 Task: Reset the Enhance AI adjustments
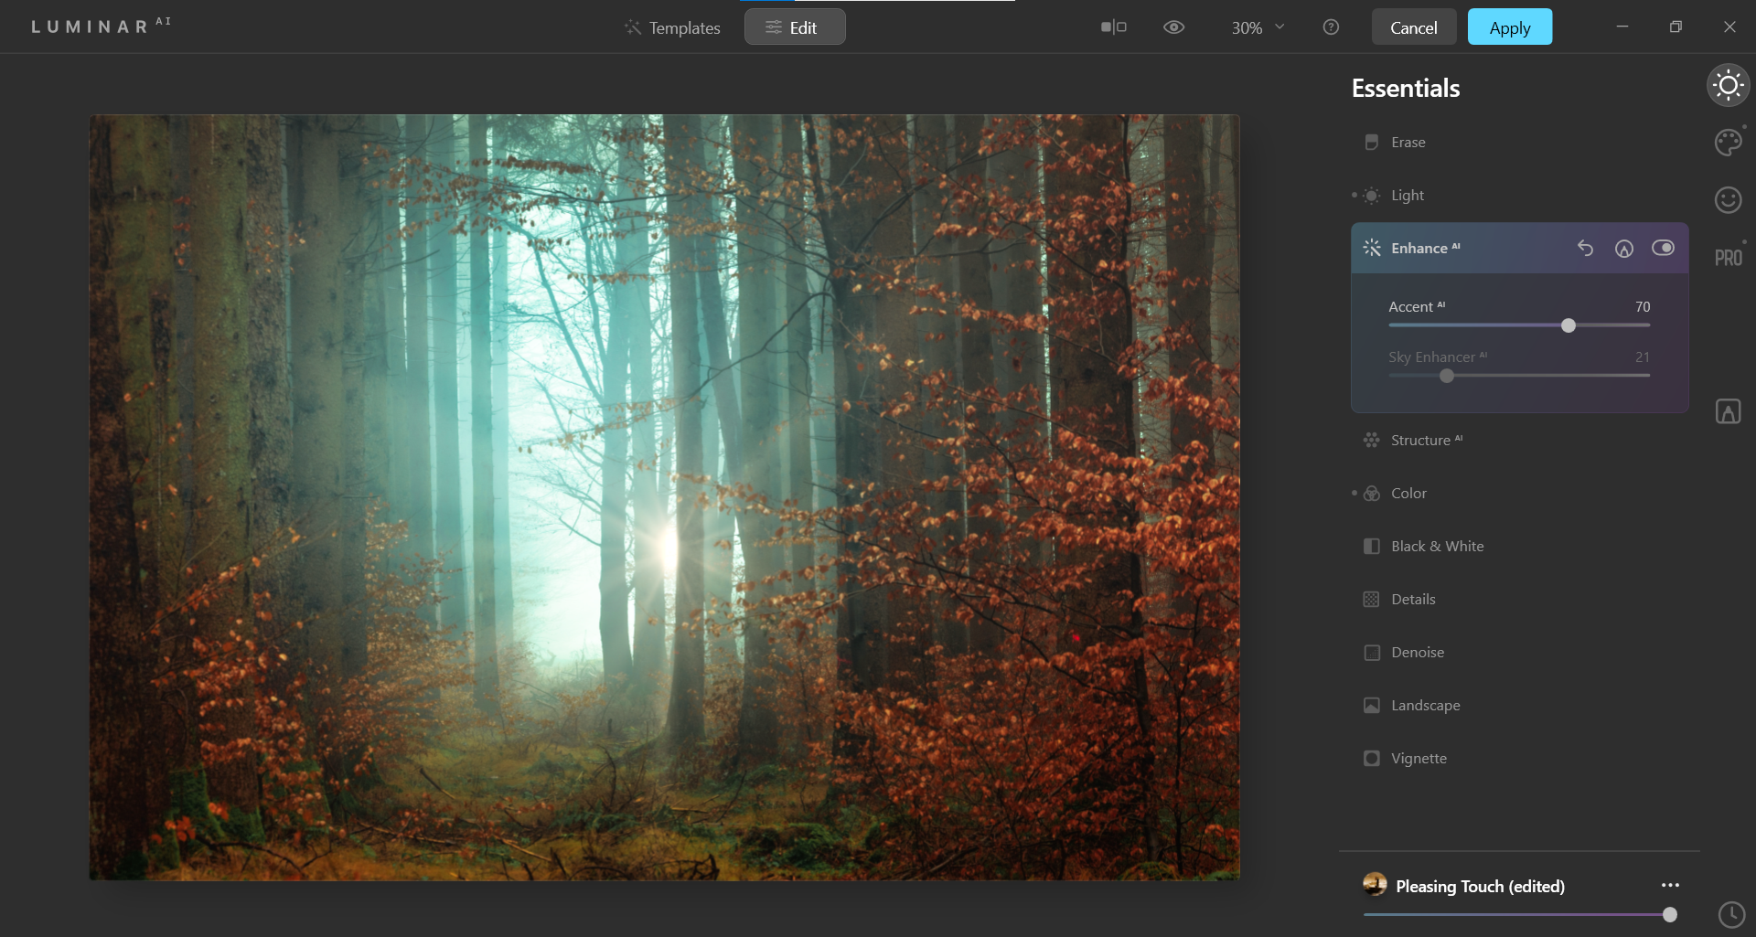click(1585, 248)
